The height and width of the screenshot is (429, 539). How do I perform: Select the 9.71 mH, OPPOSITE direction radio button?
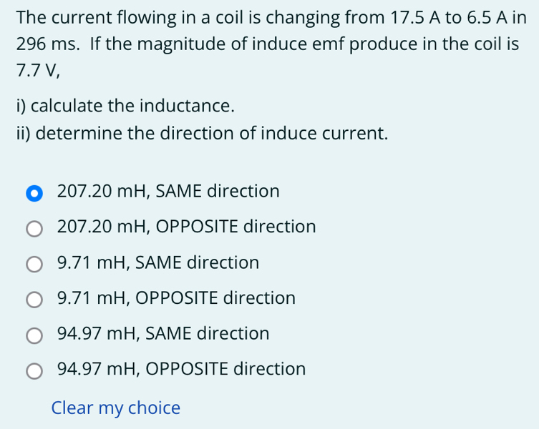pyautogui.click(x=34, y=300)
